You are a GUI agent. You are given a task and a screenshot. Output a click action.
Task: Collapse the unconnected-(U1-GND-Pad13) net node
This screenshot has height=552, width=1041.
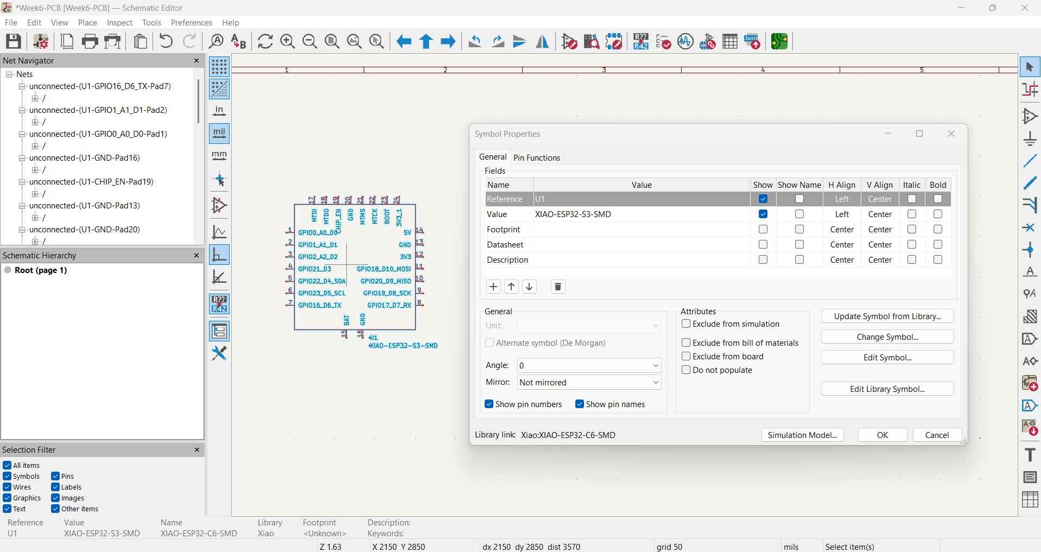coord(22,206)
